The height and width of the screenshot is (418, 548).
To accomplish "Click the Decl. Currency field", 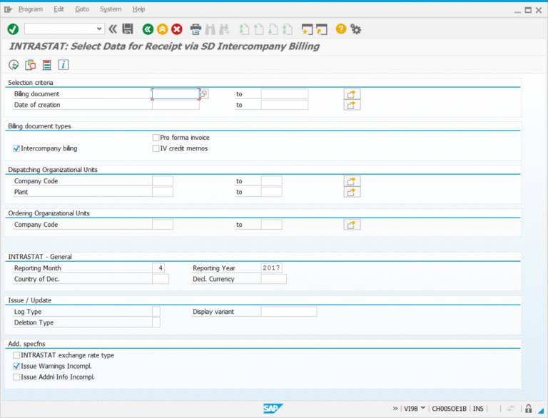I will pyautogui.click(x=274, y=279).
